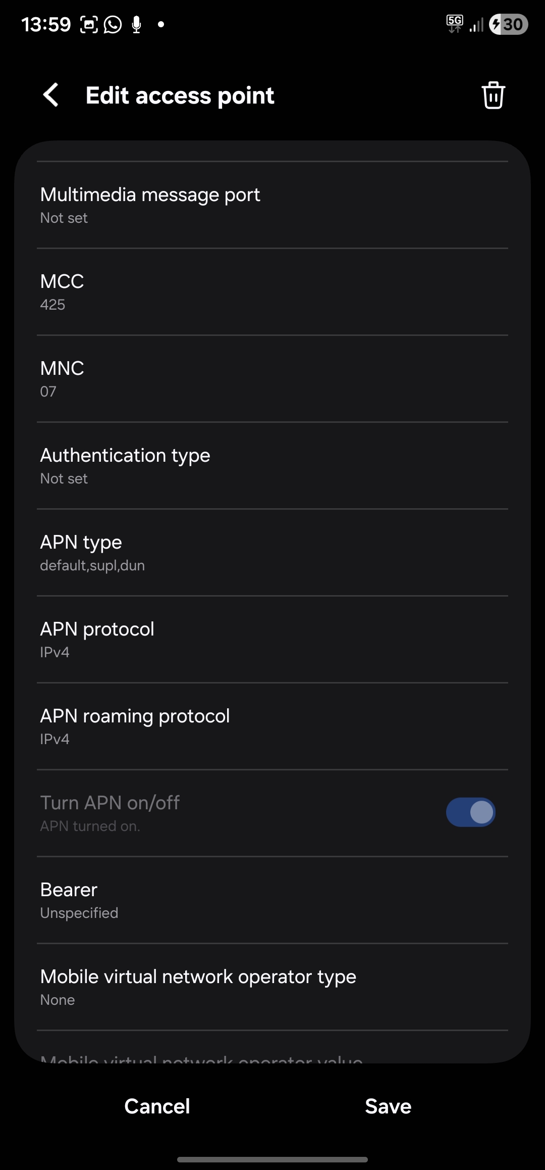Set the Multimedia message port

click(272, 205)
